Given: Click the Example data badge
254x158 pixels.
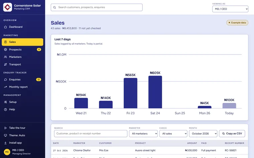Looking at the screenshot, I should pyautogui.click(x=237, y=23).
